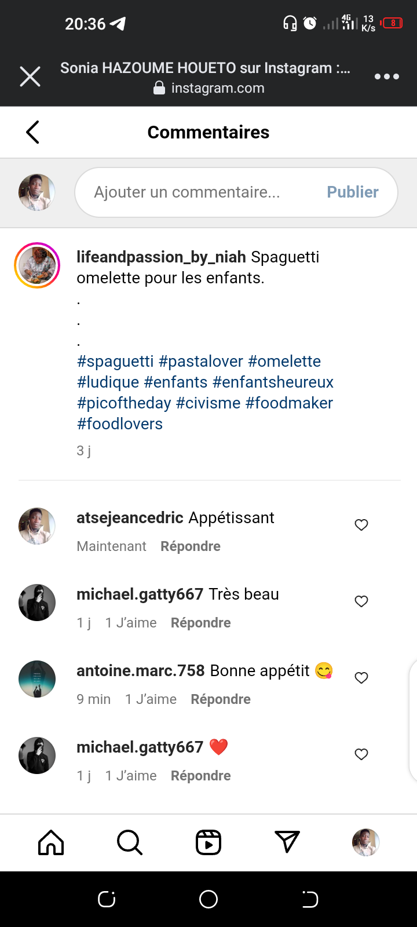
Task: View lifeandpassion_by_niah's story profile picture
Action: [37, 265]
